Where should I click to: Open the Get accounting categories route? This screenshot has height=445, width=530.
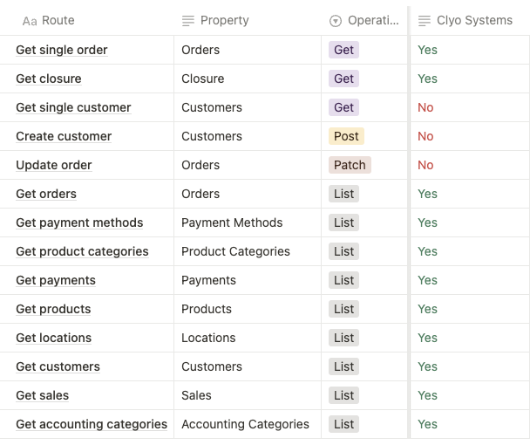pyautogui.click(x=92, y=424)
